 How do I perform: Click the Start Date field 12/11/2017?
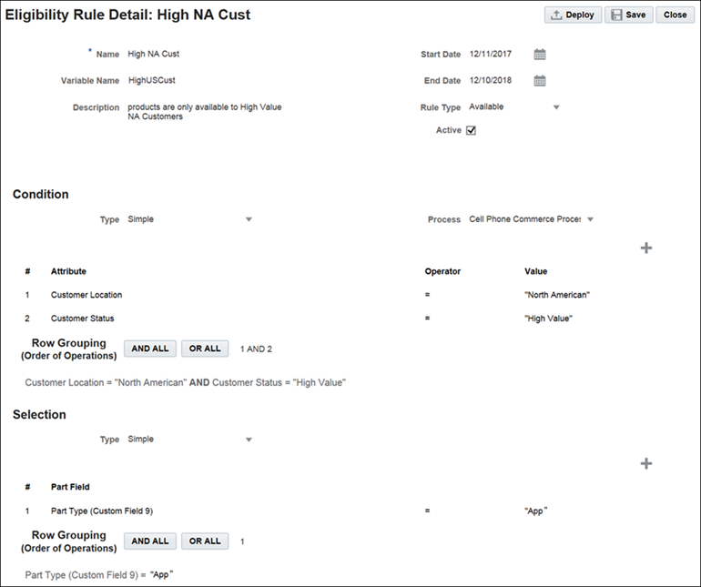coord(491,54)
